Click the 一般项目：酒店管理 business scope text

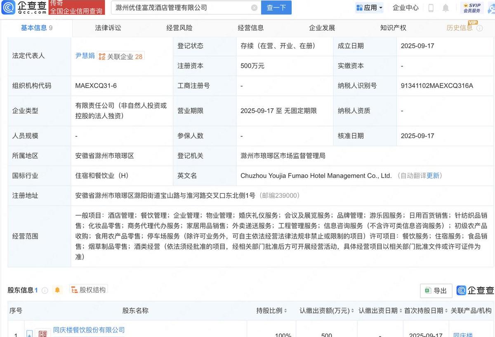[x=281, y=236]
